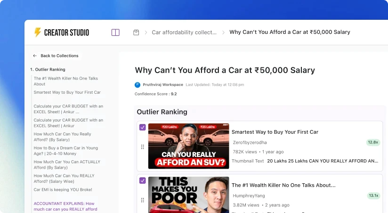Open the 'THIS MAKES YOU POOR' thumbnail
Screen dimensions: 388x213
point(188,195)
